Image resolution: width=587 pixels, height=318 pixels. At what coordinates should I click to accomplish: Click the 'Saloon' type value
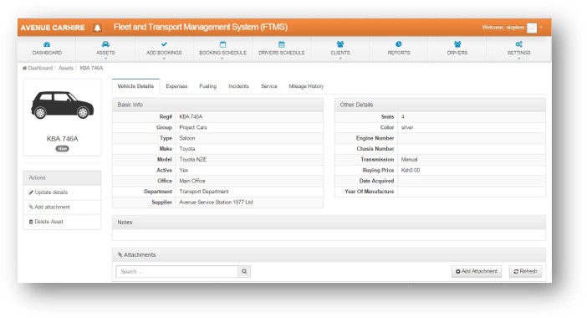186,138
